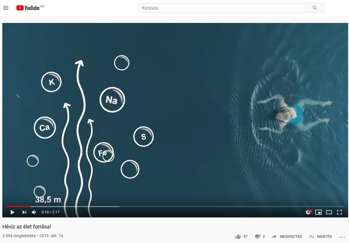Open more actions three-dot menu
Viewport: 349px width, 243px height.
[341, 237]
